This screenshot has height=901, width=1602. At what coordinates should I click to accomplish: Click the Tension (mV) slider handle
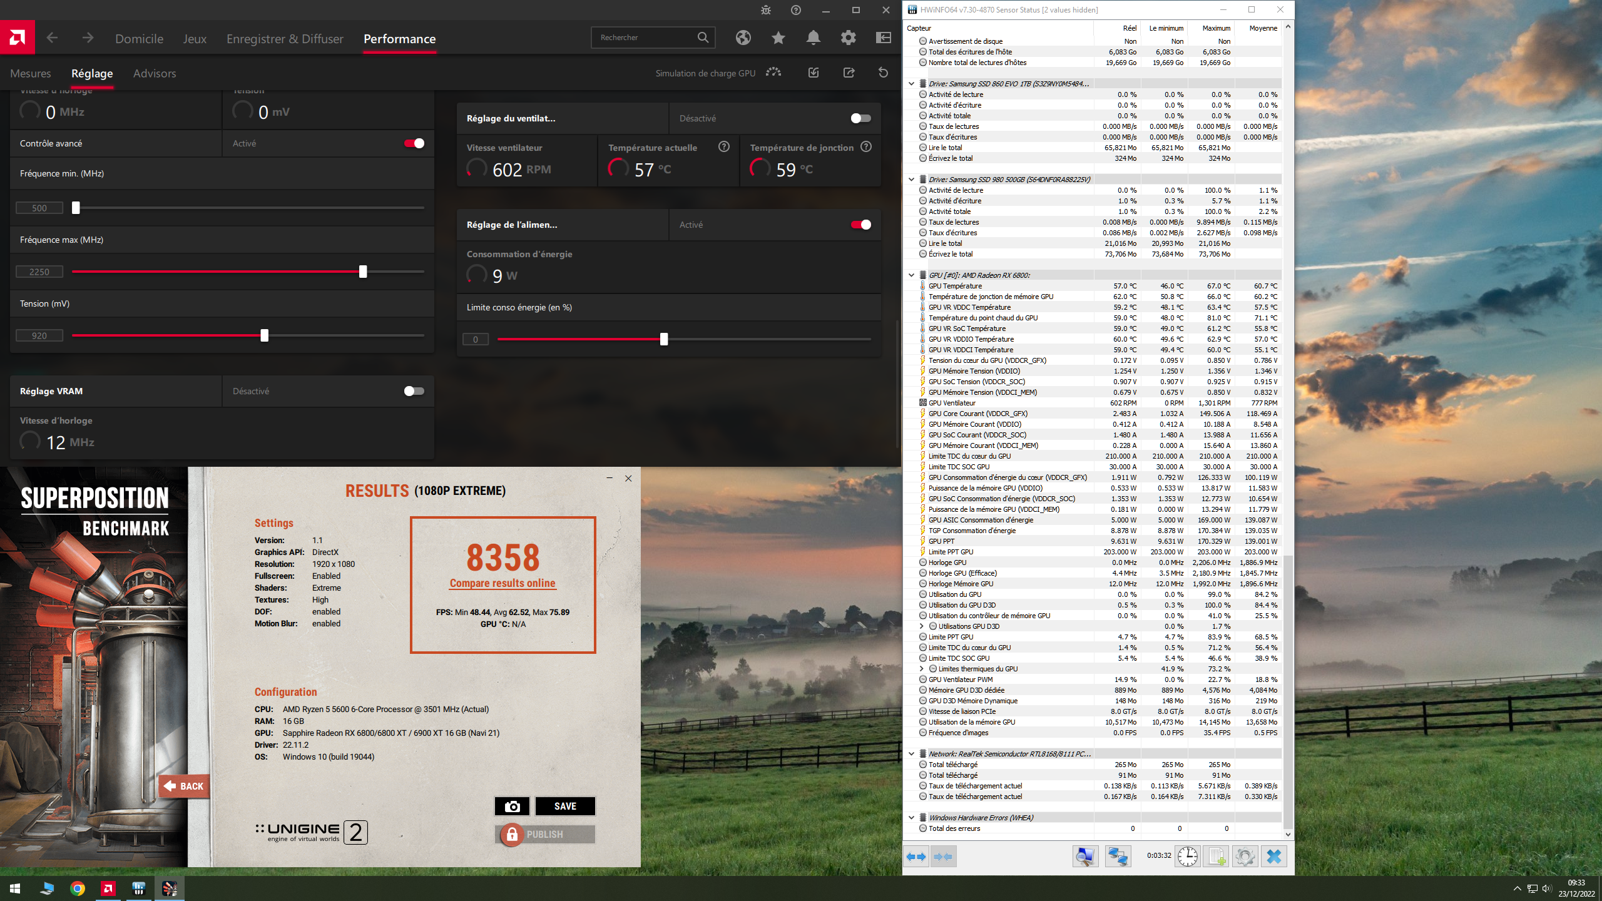(265, 335)
